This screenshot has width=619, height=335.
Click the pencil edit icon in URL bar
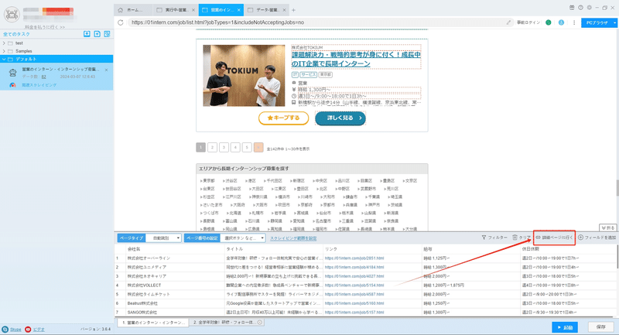coord(508,22)
